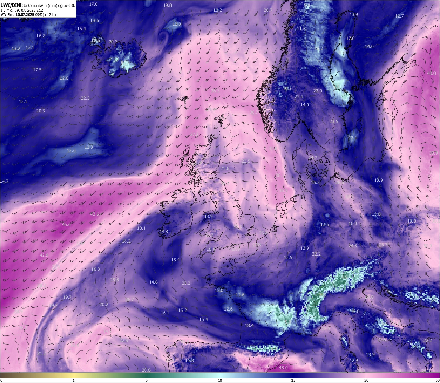Screen dimensions: 440x383
Task: Click the 12.1 value label
Action: 353,138
